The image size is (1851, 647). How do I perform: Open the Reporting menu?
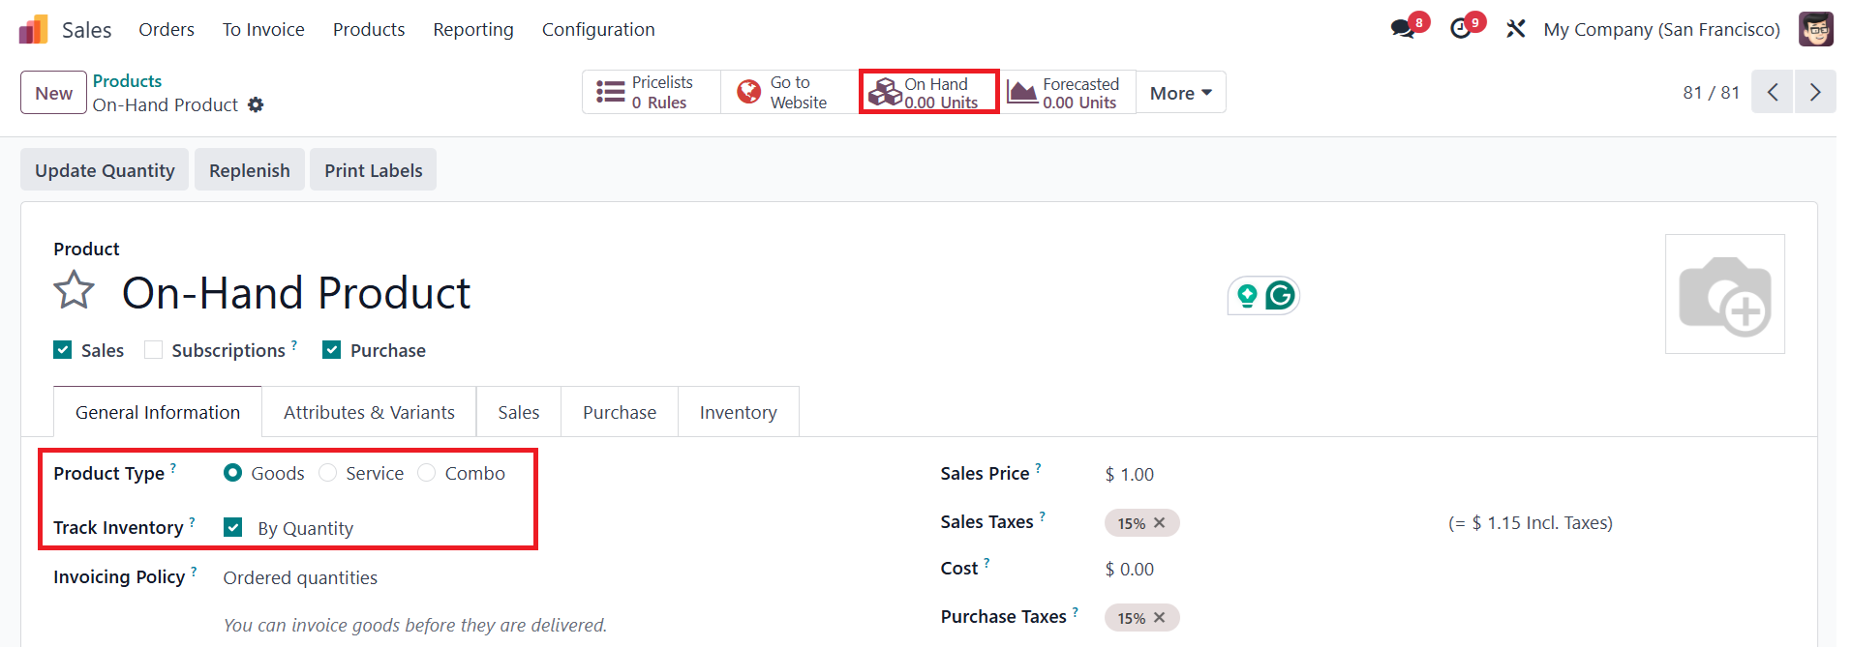tap(473, 30)
